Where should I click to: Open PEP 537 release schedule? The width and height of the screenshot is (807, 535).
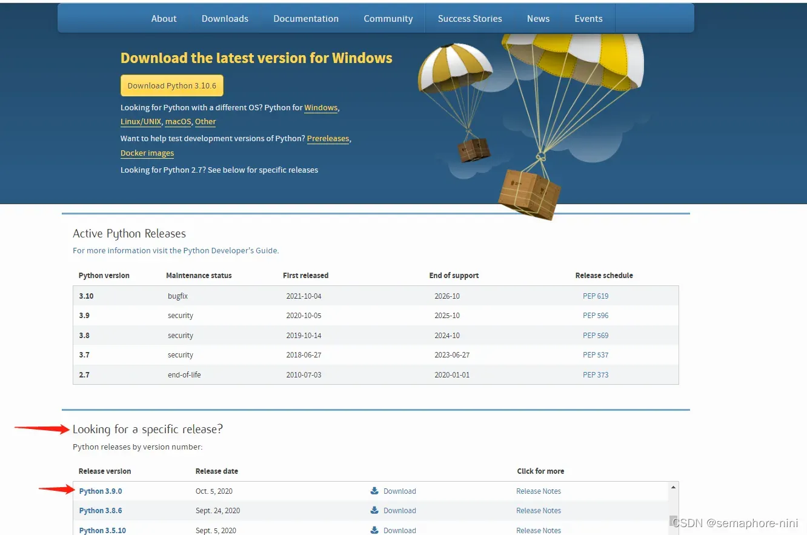[x=596, y=355]
